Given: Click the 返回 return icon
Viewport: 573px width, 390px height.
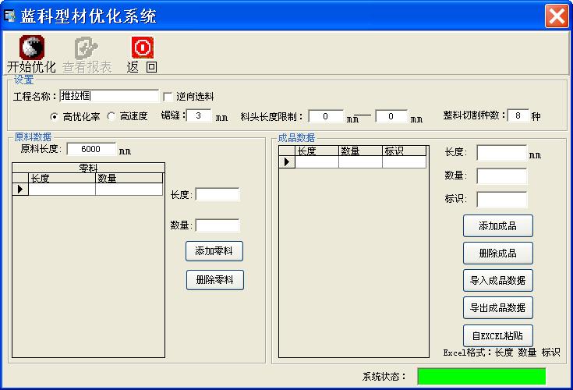Looking at the screenshot, I should click(142, 48).
